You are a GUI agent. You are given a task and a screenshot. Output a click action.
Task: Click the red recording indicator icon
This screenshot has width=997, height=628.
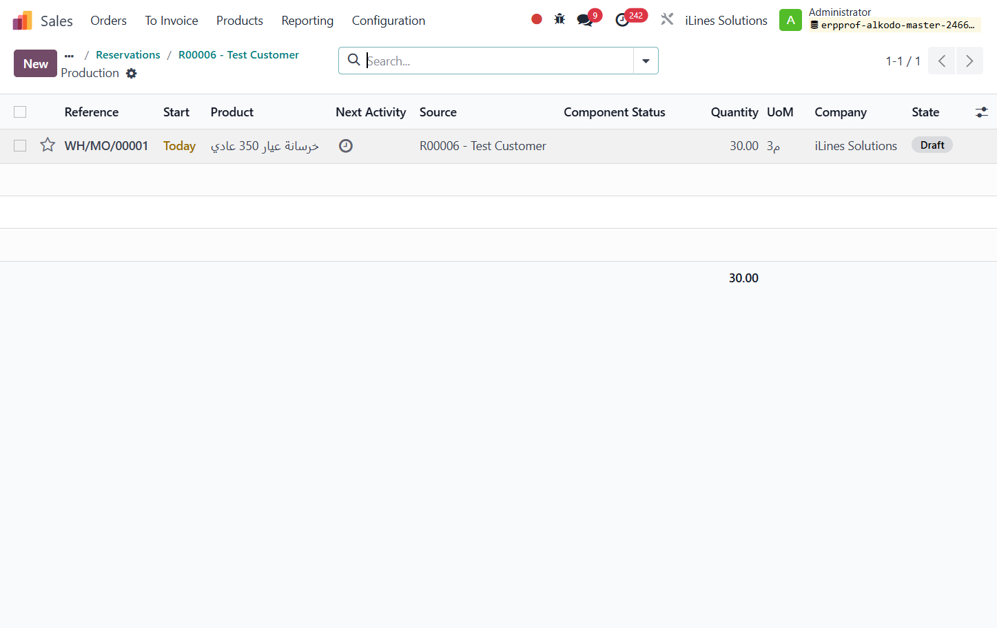537,19
